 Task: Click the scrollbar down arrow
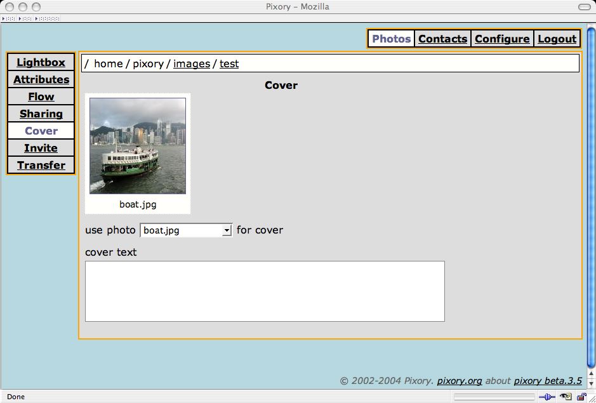591,383
